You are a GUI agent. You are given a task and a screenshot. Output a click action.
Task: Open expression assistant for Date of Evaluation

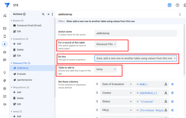coord(166,84)
